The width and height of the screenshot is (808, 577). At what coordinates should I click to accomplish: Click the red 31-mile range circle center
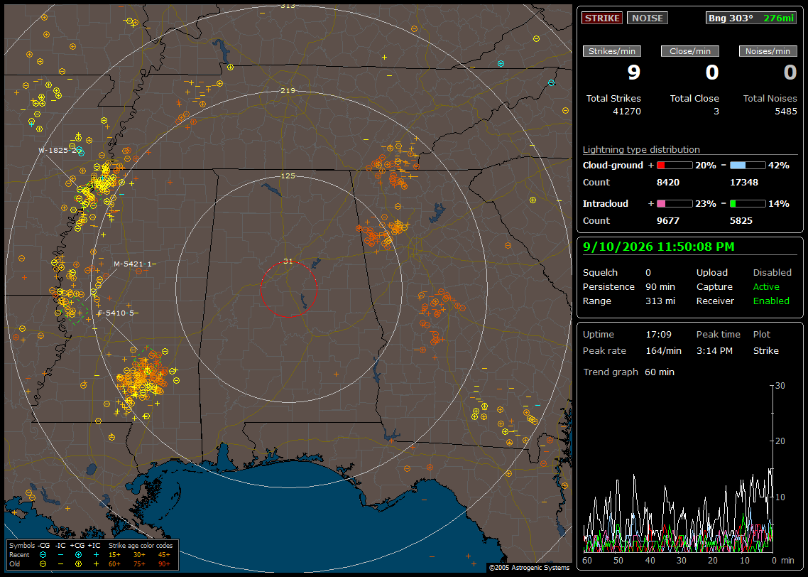[x=288, y=289]
